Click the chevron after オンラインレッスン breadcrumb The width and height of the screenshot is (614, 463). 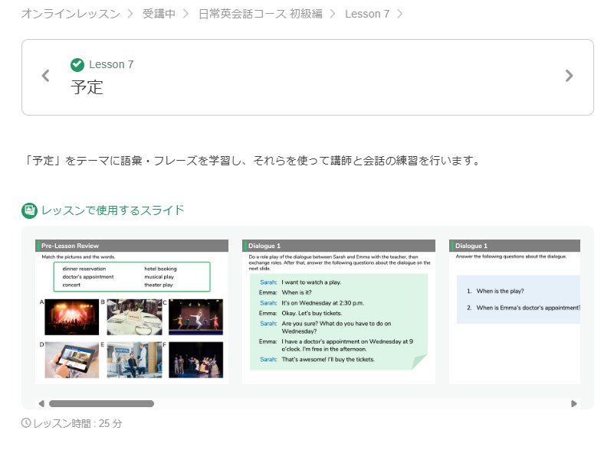click(131, 14)
